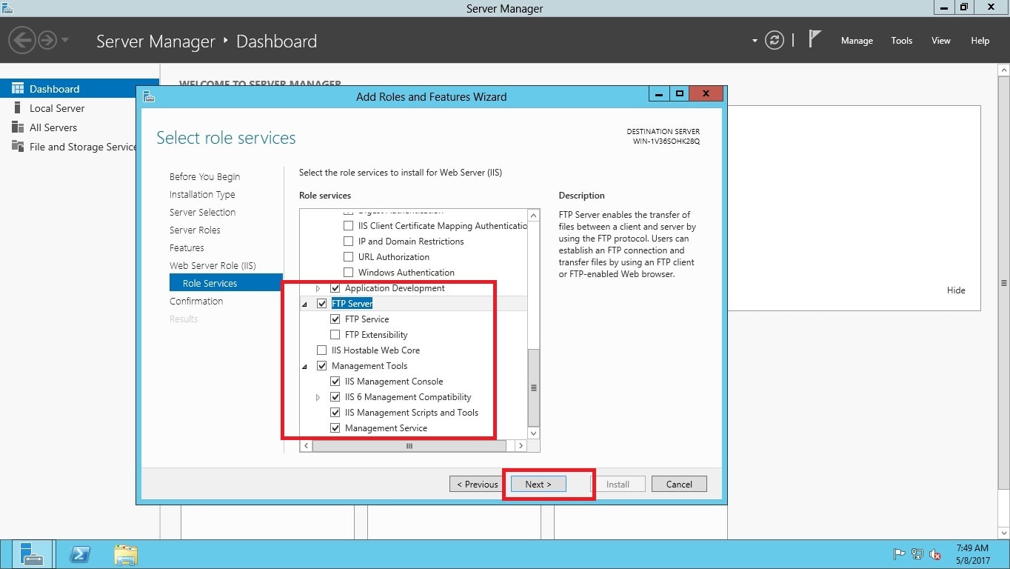Screen dimensions: 1010x569
Task: Select Dashboard in the left sidebar
Action: 79,89
